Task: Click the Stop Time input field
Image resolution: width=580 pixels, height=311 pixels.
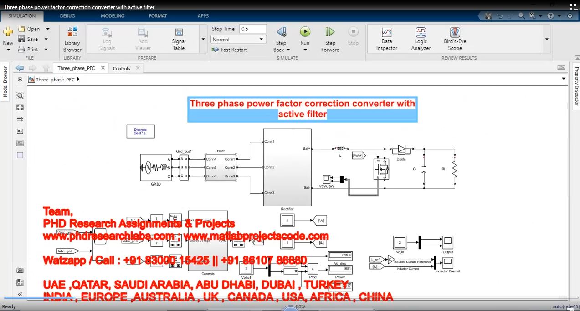Action: pyautogui.click(x=253, y=29)
